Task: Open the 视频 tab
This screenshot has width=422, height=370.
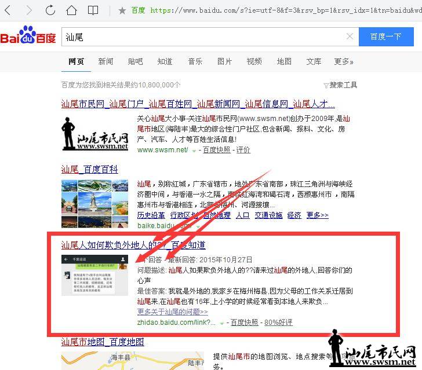Action: [254, 61]
